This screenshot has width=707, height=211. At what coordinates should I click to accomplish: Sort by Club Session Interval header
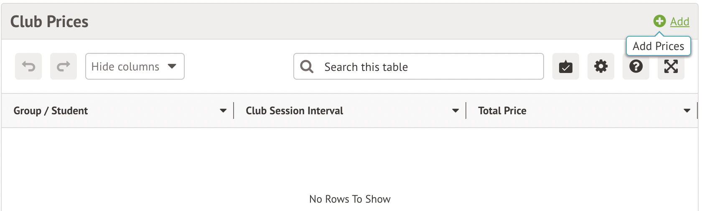pos(294,111)
